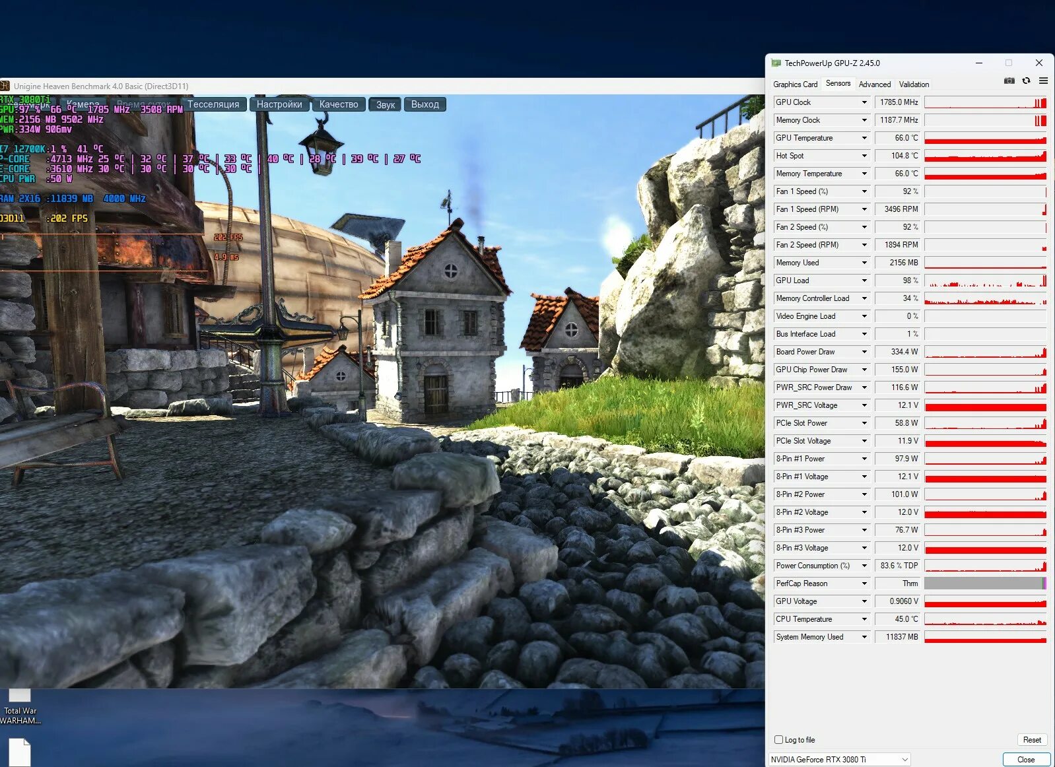Click the Reset button in GPU-Z
The width and height of the screenshot is (1055, 767).
[x=1032, y=740]
